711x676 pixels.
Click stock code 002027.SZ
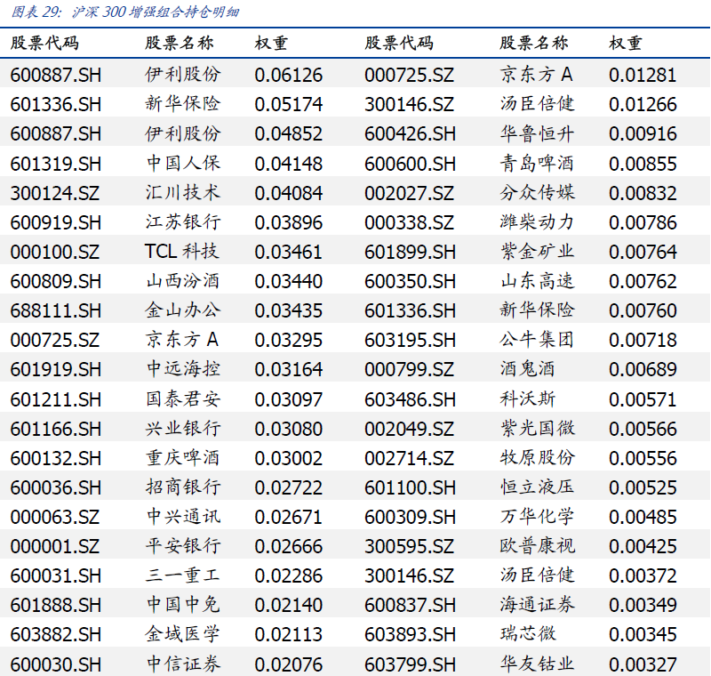tap(409, 193)
